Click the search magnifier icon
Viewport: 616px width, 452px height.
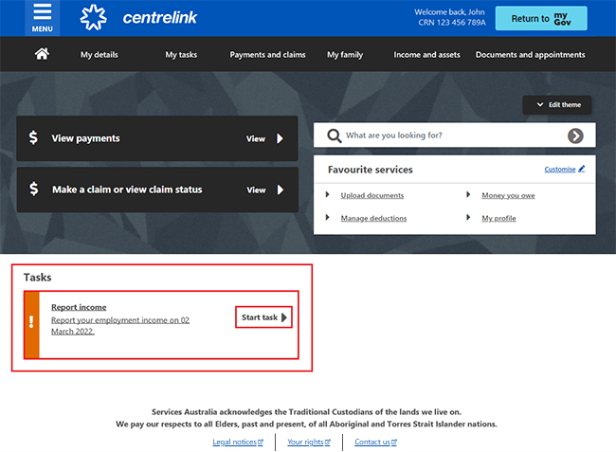pos(334,136)
